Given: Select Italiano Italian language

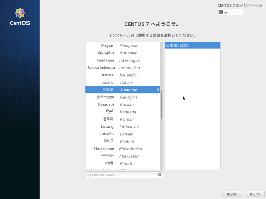Looking at the screenshot, I should coord(123,82).
